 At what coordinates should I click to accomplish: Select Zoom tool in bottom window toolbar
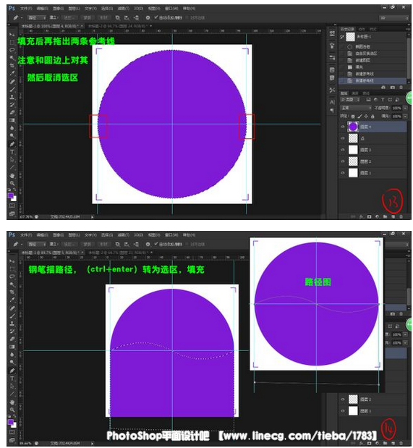click(x=12, y=410)
